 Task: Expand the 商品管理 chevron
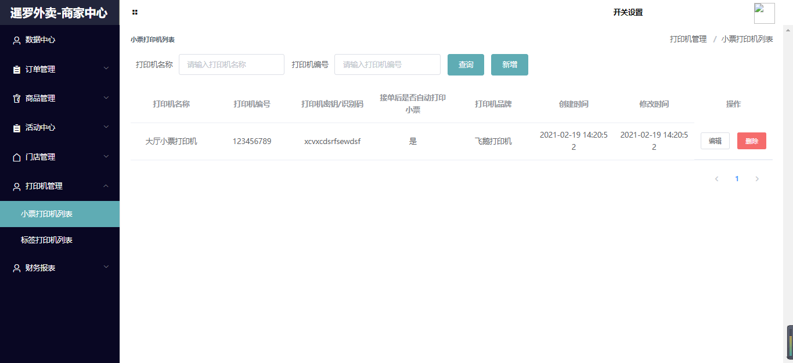(106, 98)
